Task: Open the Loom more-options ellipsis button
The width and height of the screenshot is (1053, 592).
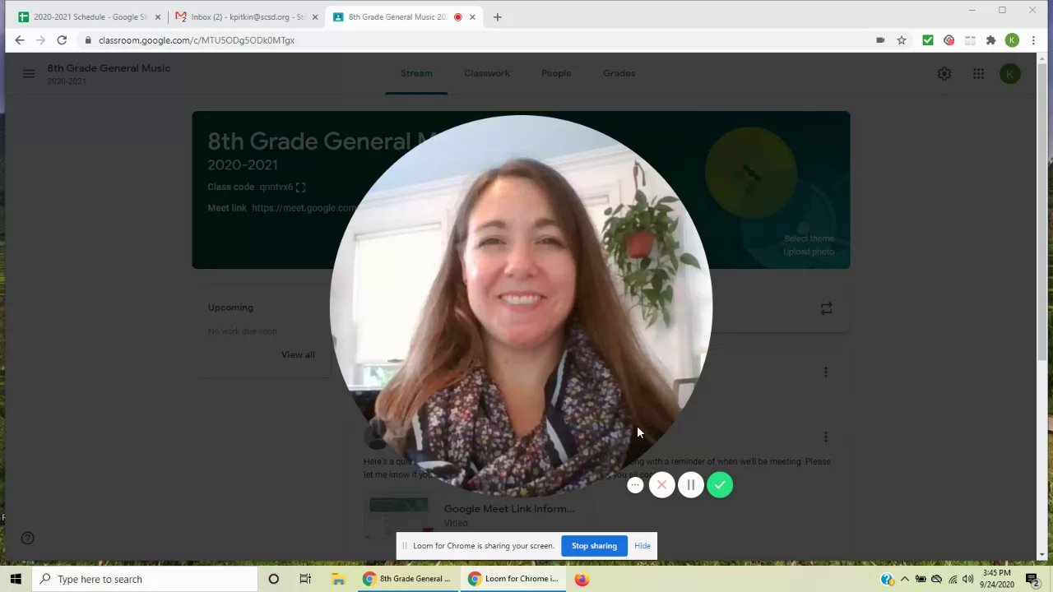Action: click(x=635, y=485)
